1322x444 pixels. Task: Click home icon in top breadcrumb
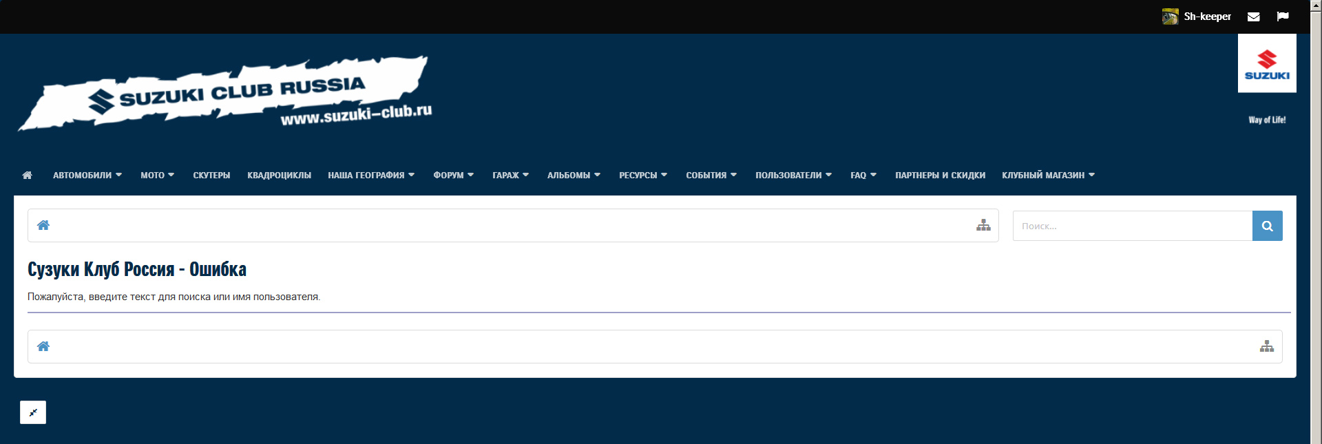click(43, 225)
